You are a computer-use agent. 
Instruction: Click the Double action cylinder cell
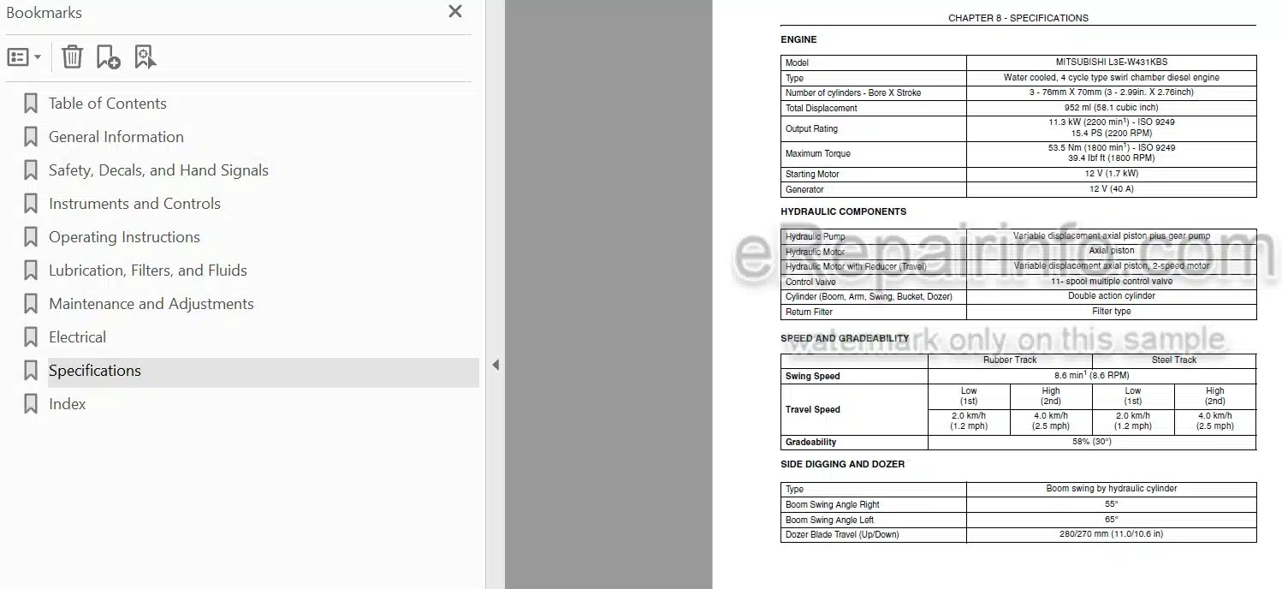point(1111,296)
